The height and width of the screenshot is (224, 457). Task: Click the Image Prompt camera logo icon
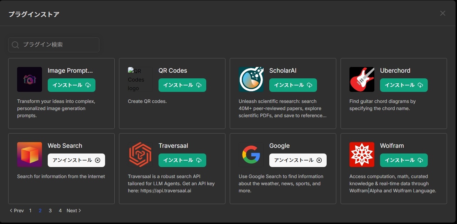30,79
